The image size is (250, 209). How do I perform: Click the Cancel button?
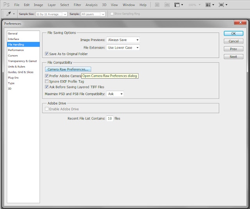[x=234, y=41]
